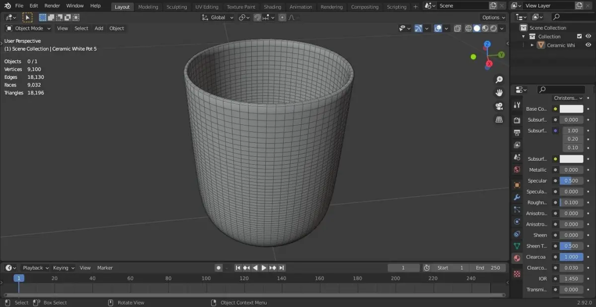The image size is (596, 307).
Task: Expand the Ceramic White Pot tree item
Action: 532,45
